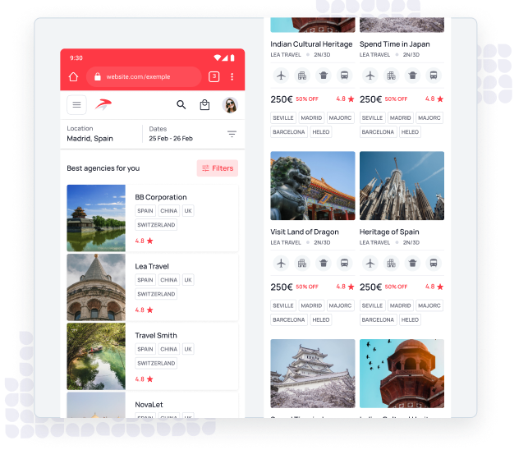528x450 pixels.
Task: Select the SWITZERLAND tag under BB Corporation
Action: pyautogui.click(x=156, y=225)
